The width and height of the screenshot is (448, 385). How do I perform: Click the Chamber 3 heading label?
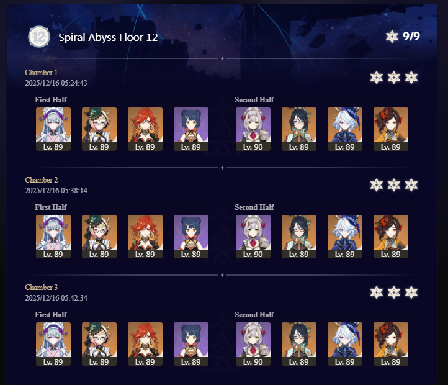click(x=42, y=287)
